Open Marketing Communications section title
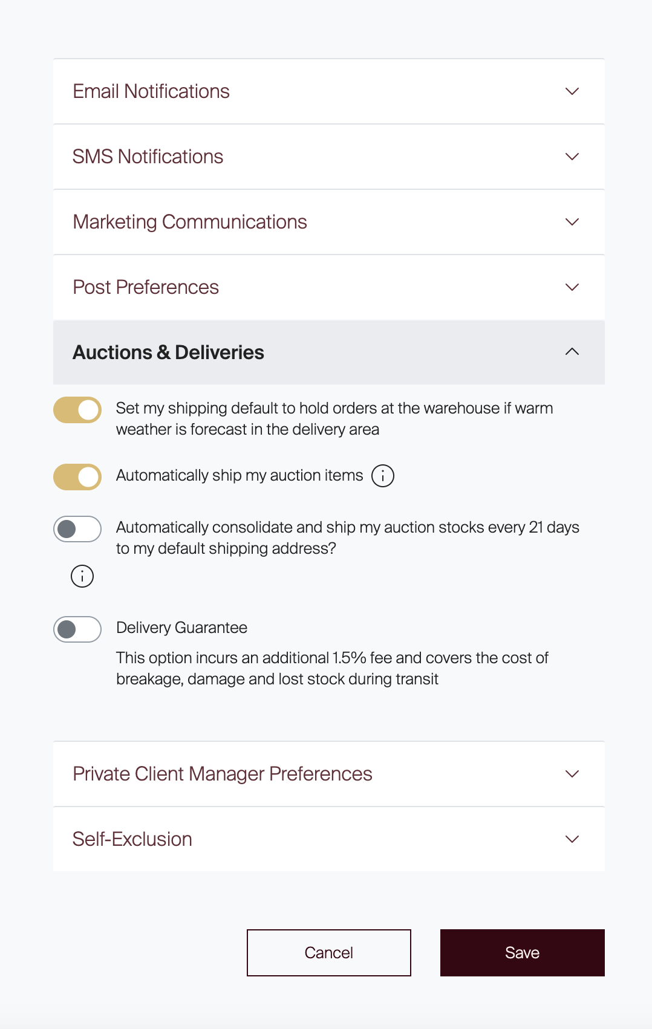 (x=190, y=222)
